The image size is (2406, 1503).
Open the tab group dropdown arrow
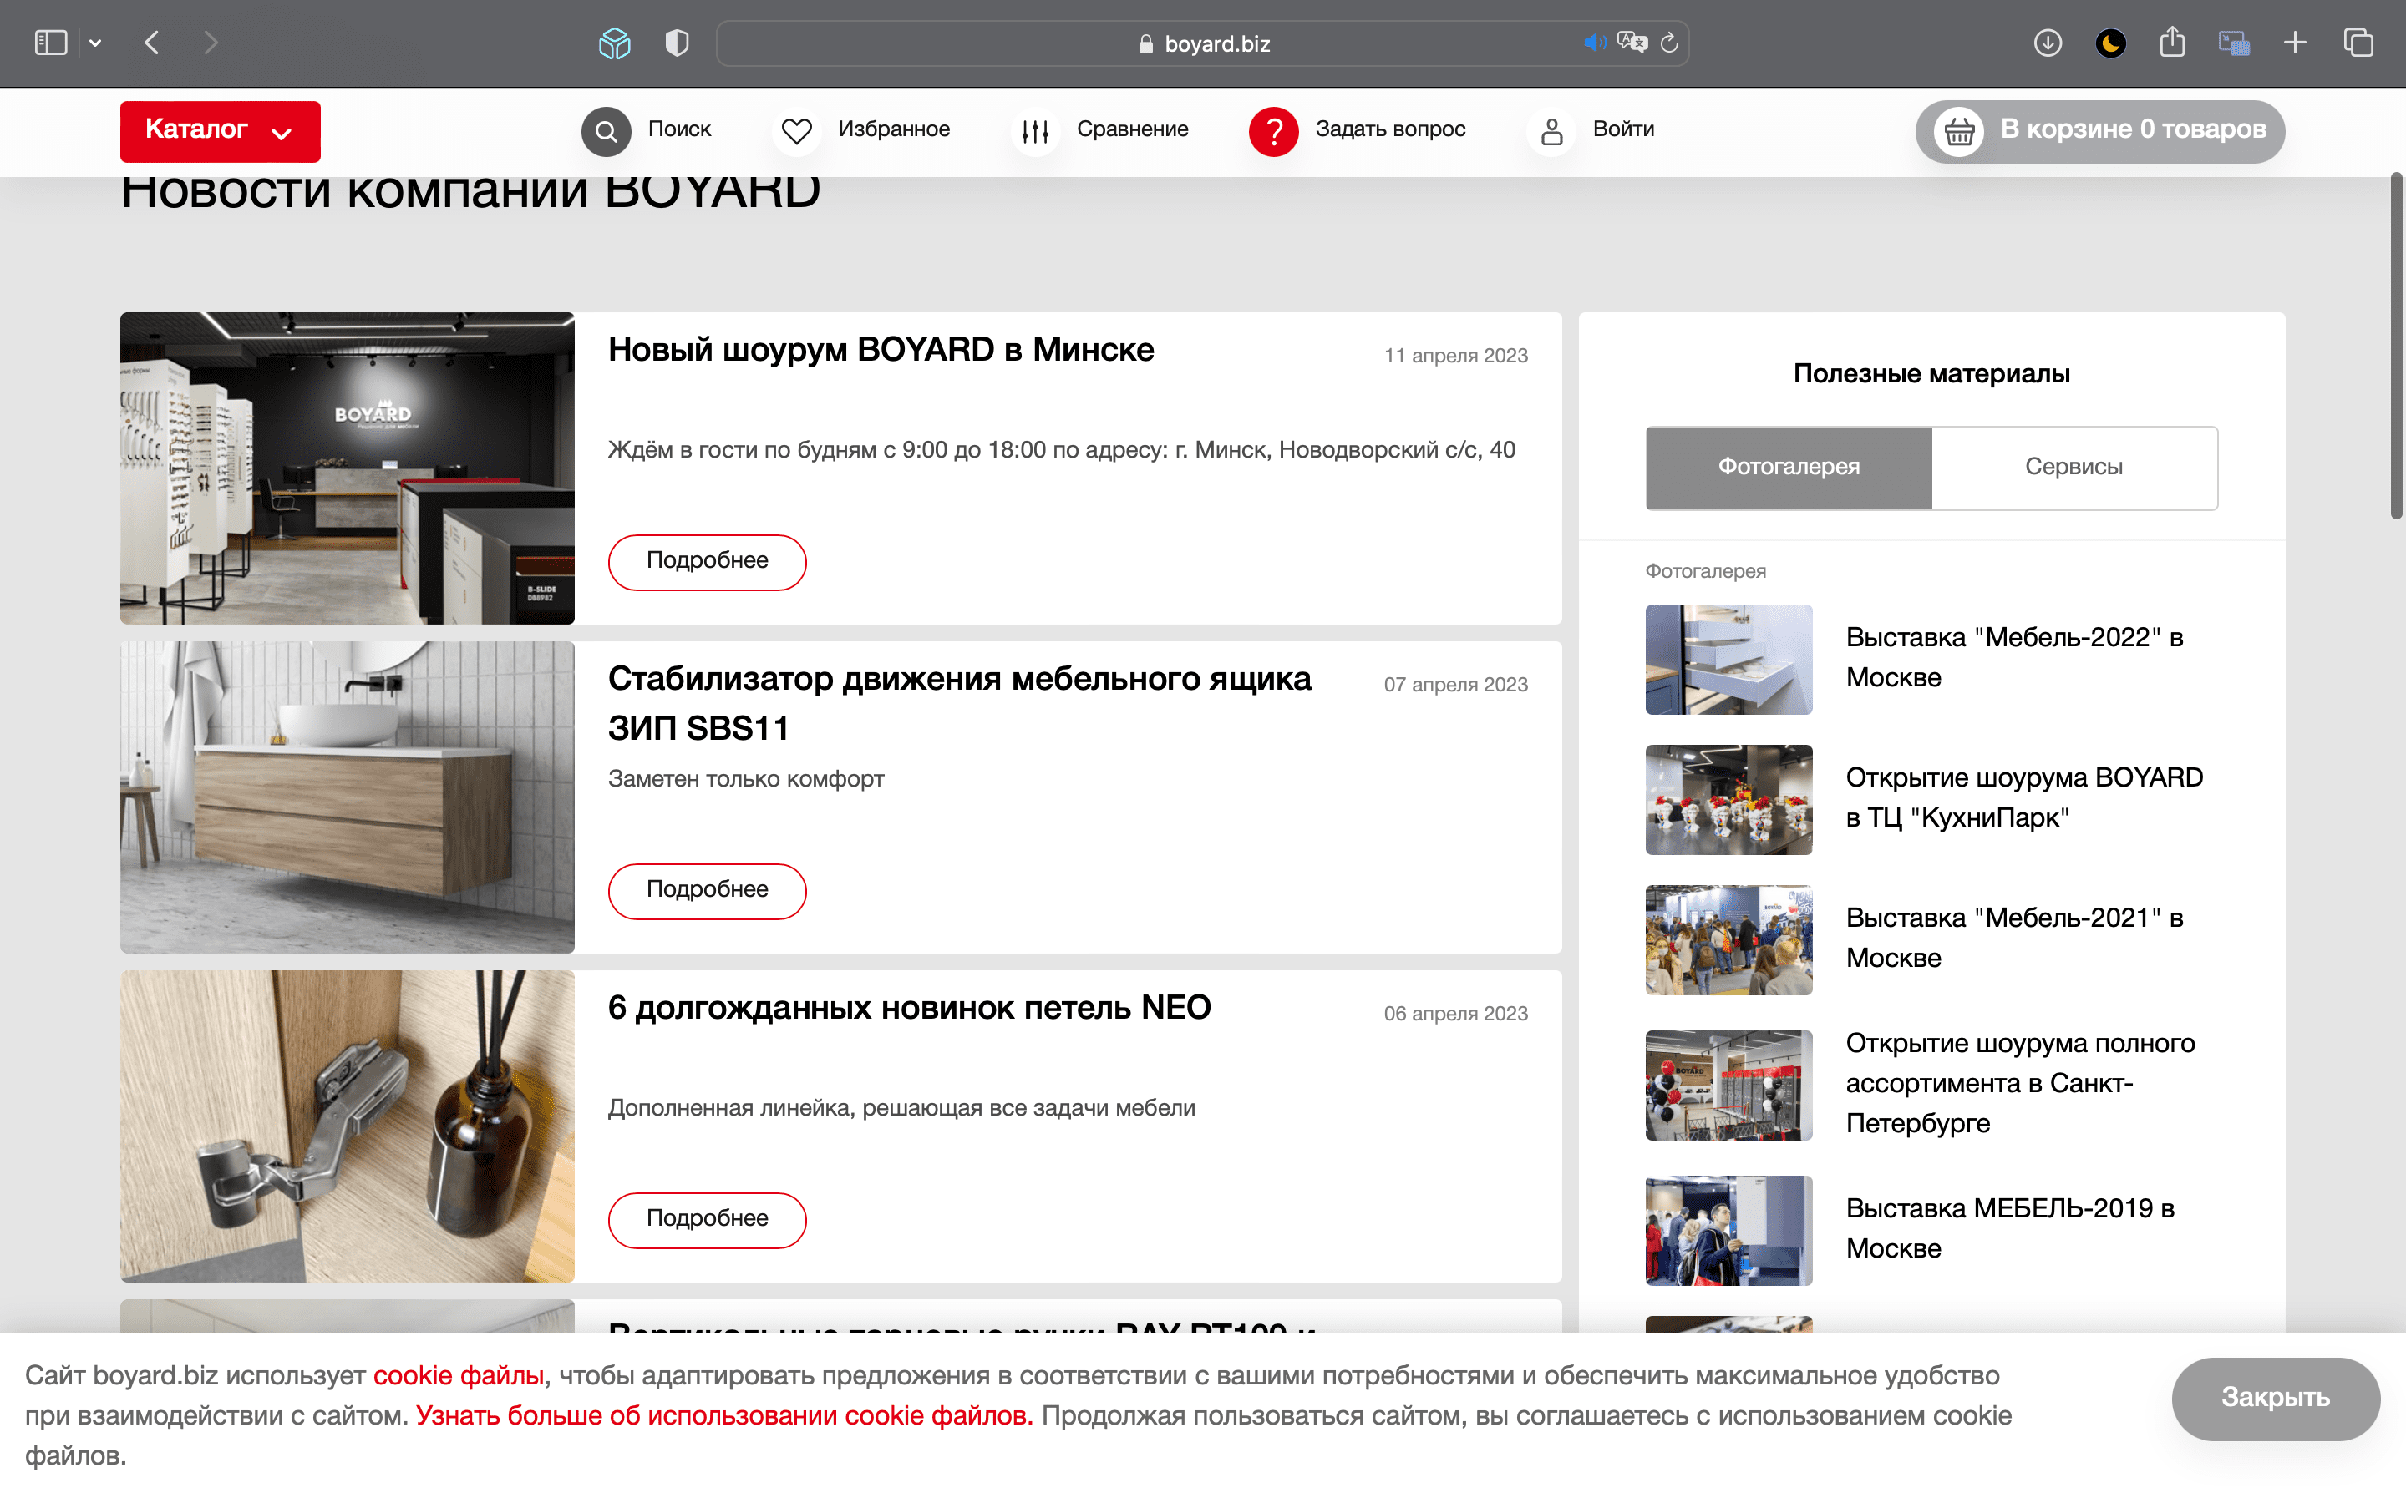(95, 43)
